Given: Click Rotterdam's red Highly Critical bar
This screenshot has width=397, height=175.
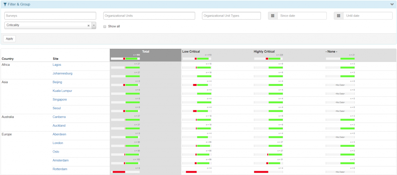Looking at the screenshot, I should 261,172.
